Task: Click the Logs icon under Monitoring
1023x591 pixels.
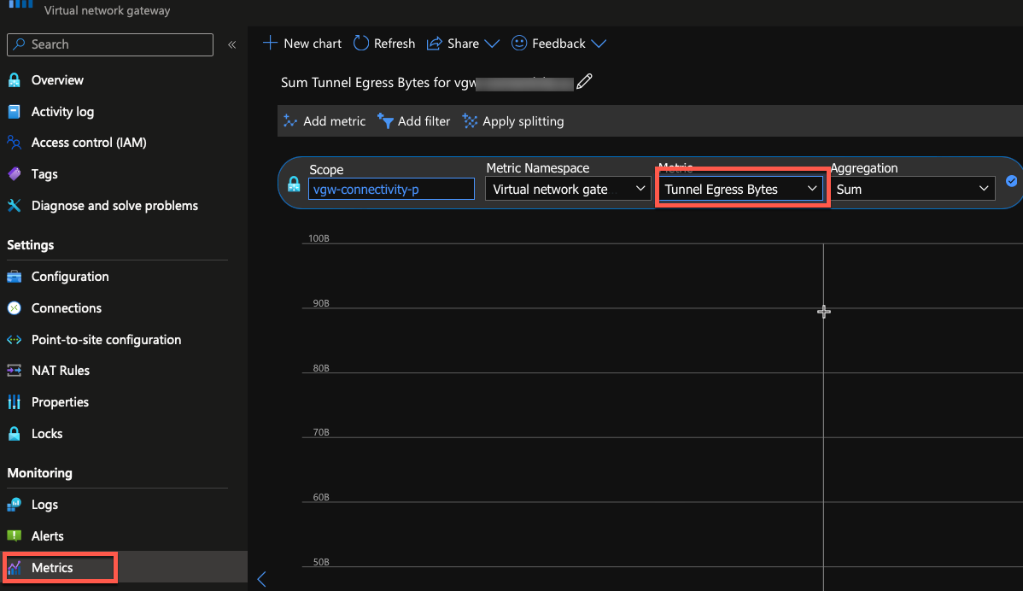Action: [x=14, y=504]
